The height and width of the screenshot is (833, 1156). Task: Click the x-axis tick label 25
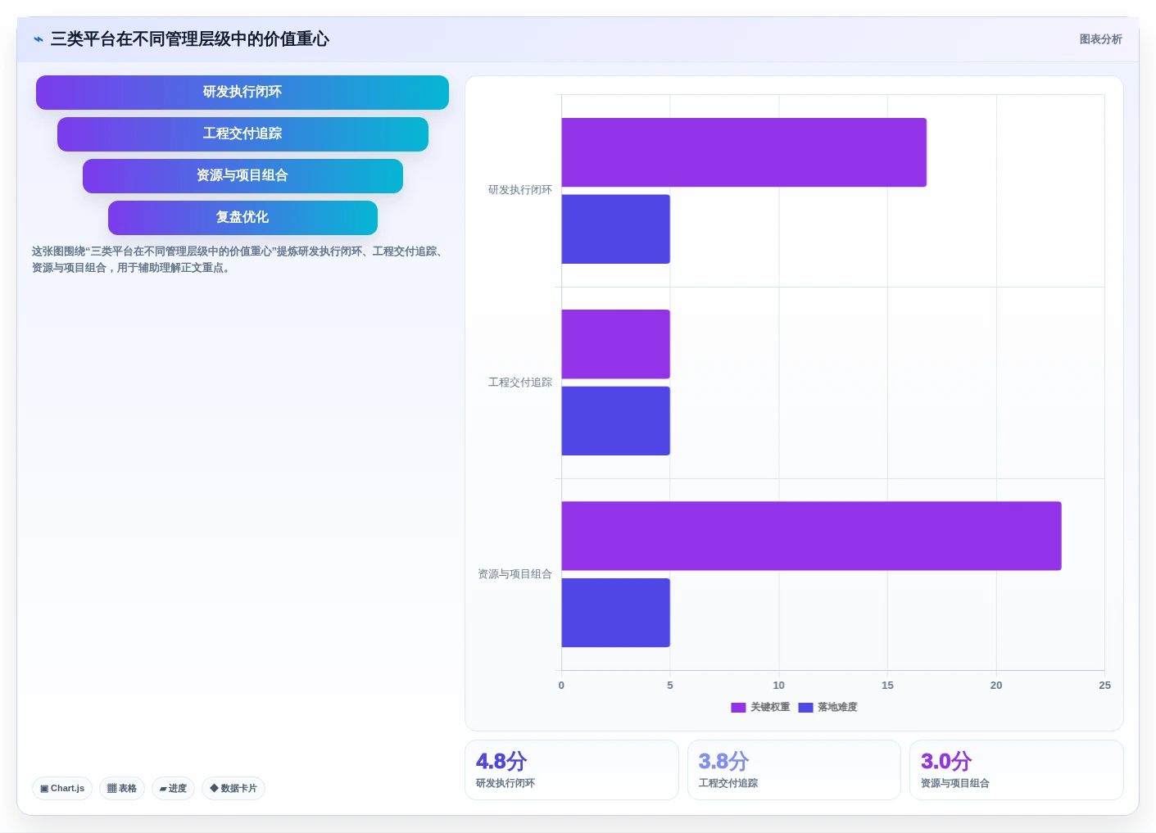coord(1104,686)
